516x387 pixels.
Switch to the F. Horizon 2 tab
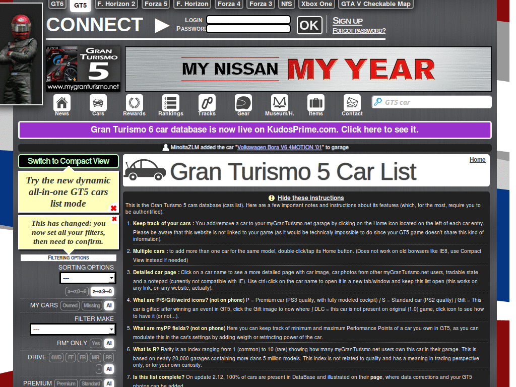[116, 4]
